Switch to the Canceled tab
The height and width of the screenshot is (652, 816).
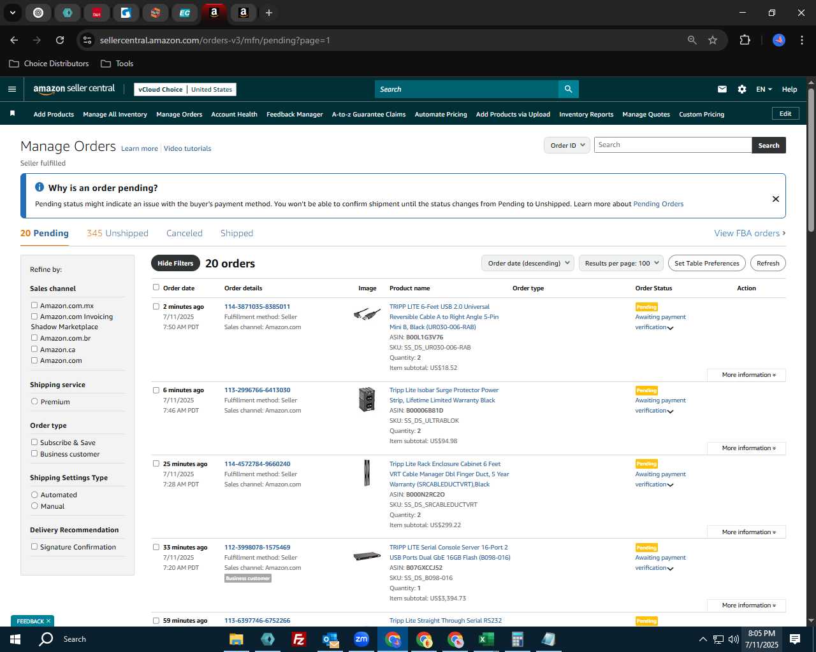click(184, 233)
